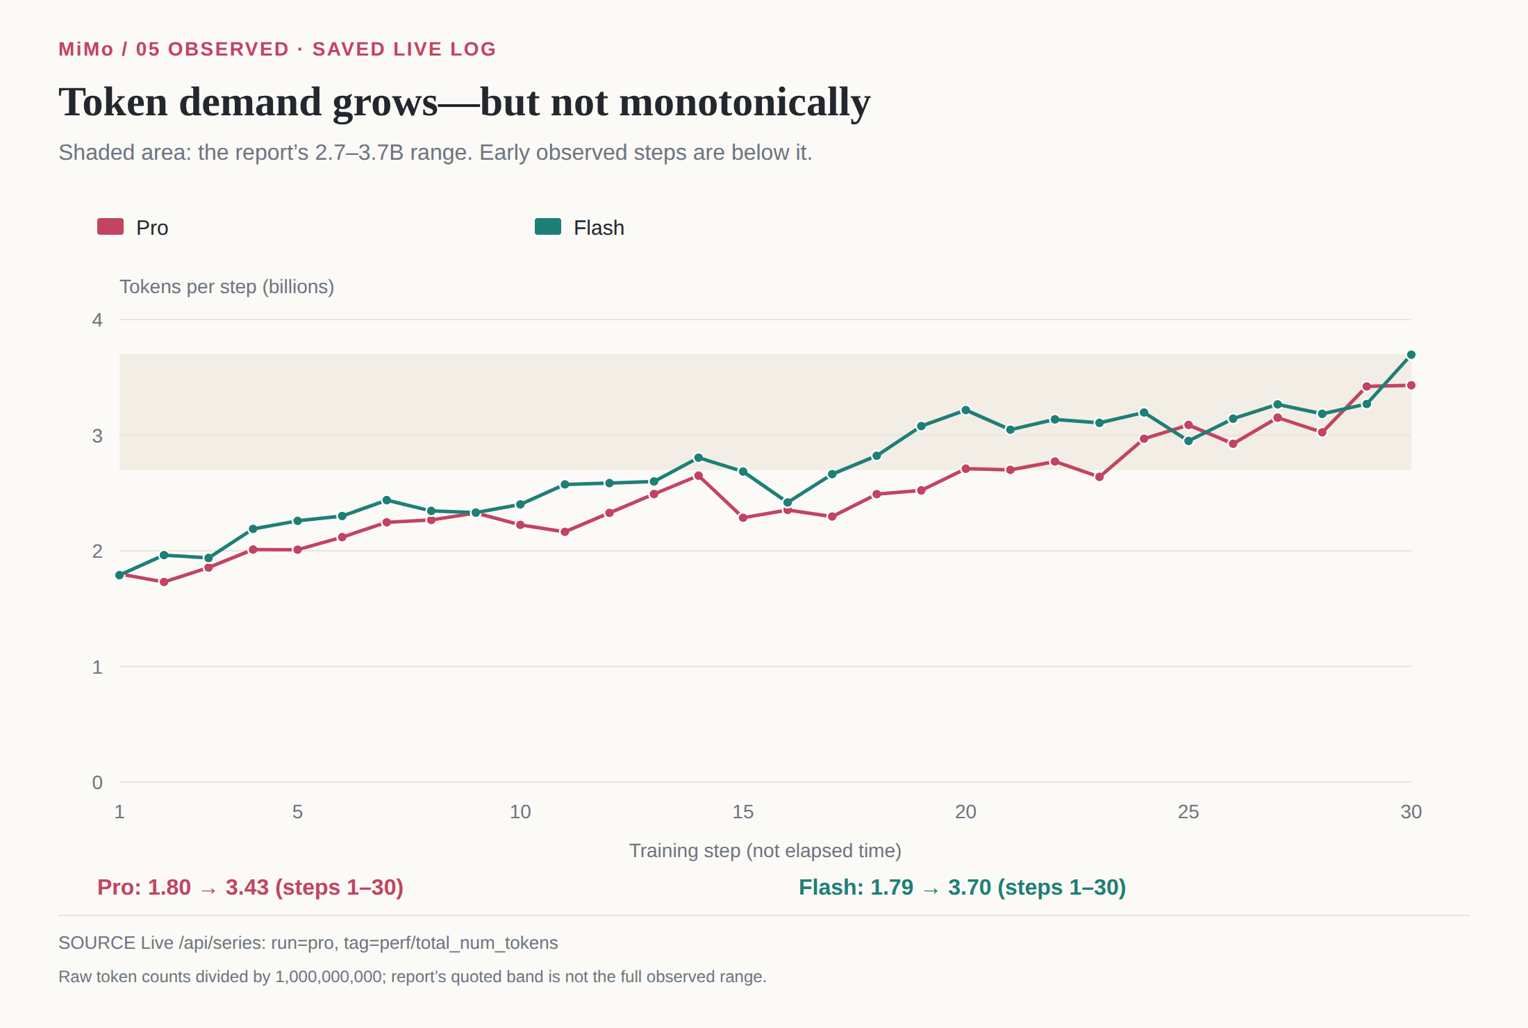Viewport: 1528px width, 1028px height.
Task: Click the Pro data point at step 14
Action: click(x=699, y=476)
